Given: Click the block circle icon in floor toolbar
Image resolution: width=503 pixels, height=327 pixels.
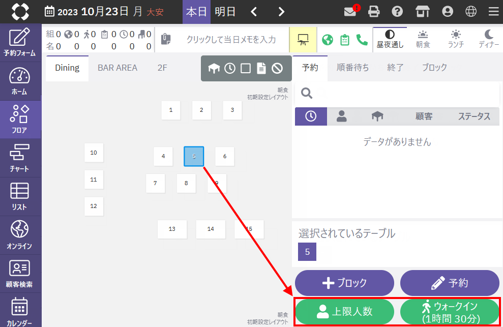Looking at the screenshot, I should [277, 68].
